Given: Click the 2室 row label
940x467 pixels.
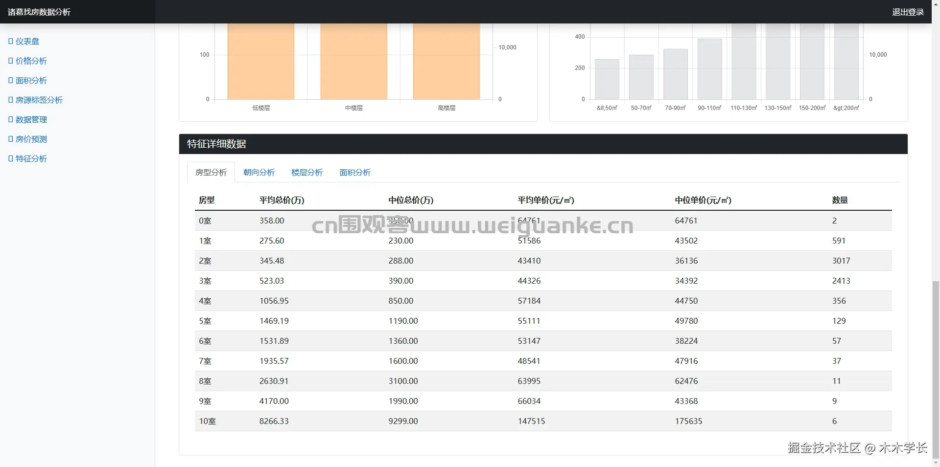Looking at the screenshot, I should [205, 261].
